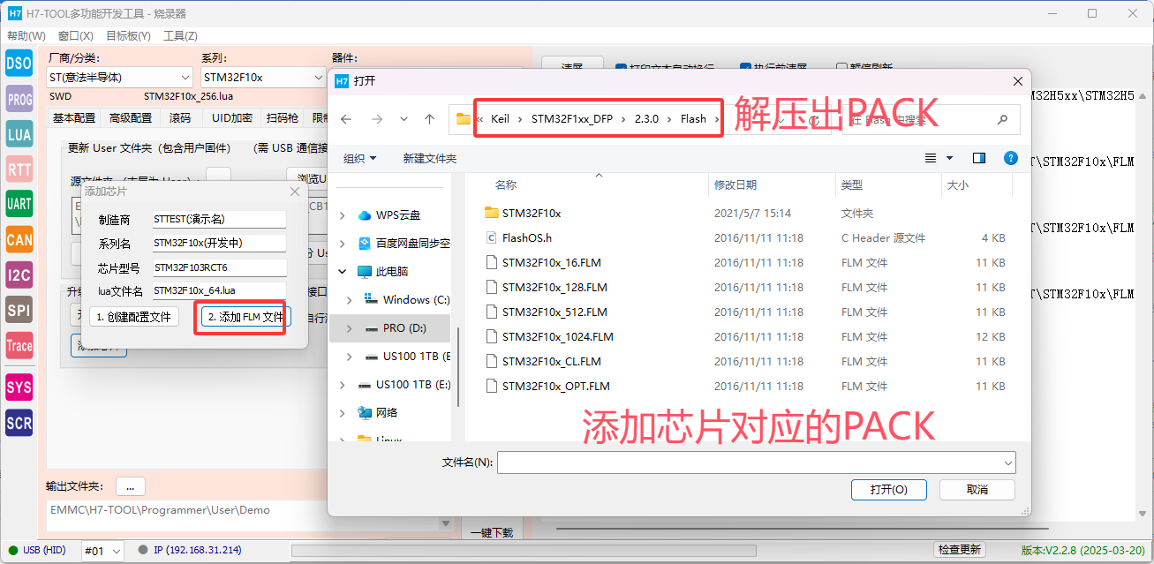This screenshot has width=1154, height=564.
Task: Switch to the 基本配置 tab
Action: click(74, 118)
